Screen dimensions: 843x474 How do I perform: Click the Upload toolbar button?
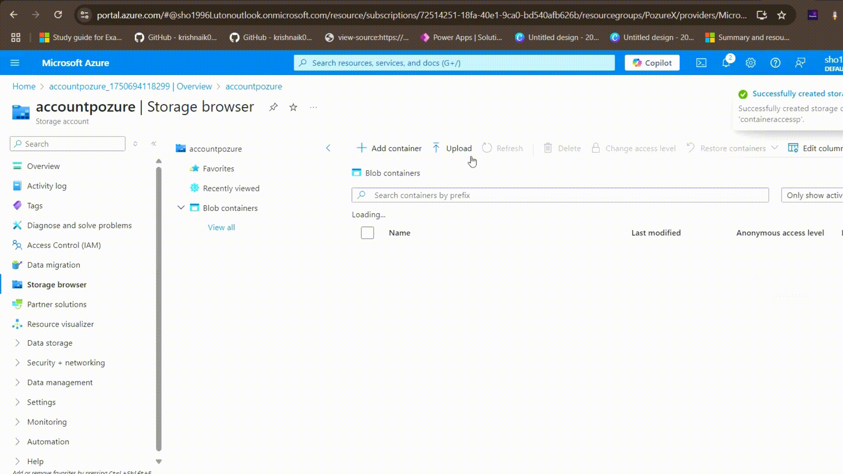point(452,148)
